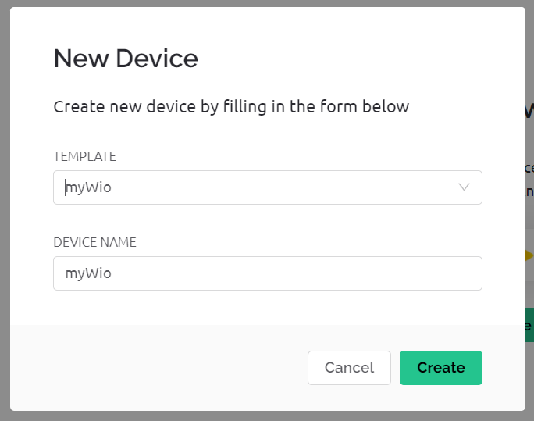Viewport: 534px width, 421px height.
Task: Click the word "Create" in description sentence
Action: (79, 106)
